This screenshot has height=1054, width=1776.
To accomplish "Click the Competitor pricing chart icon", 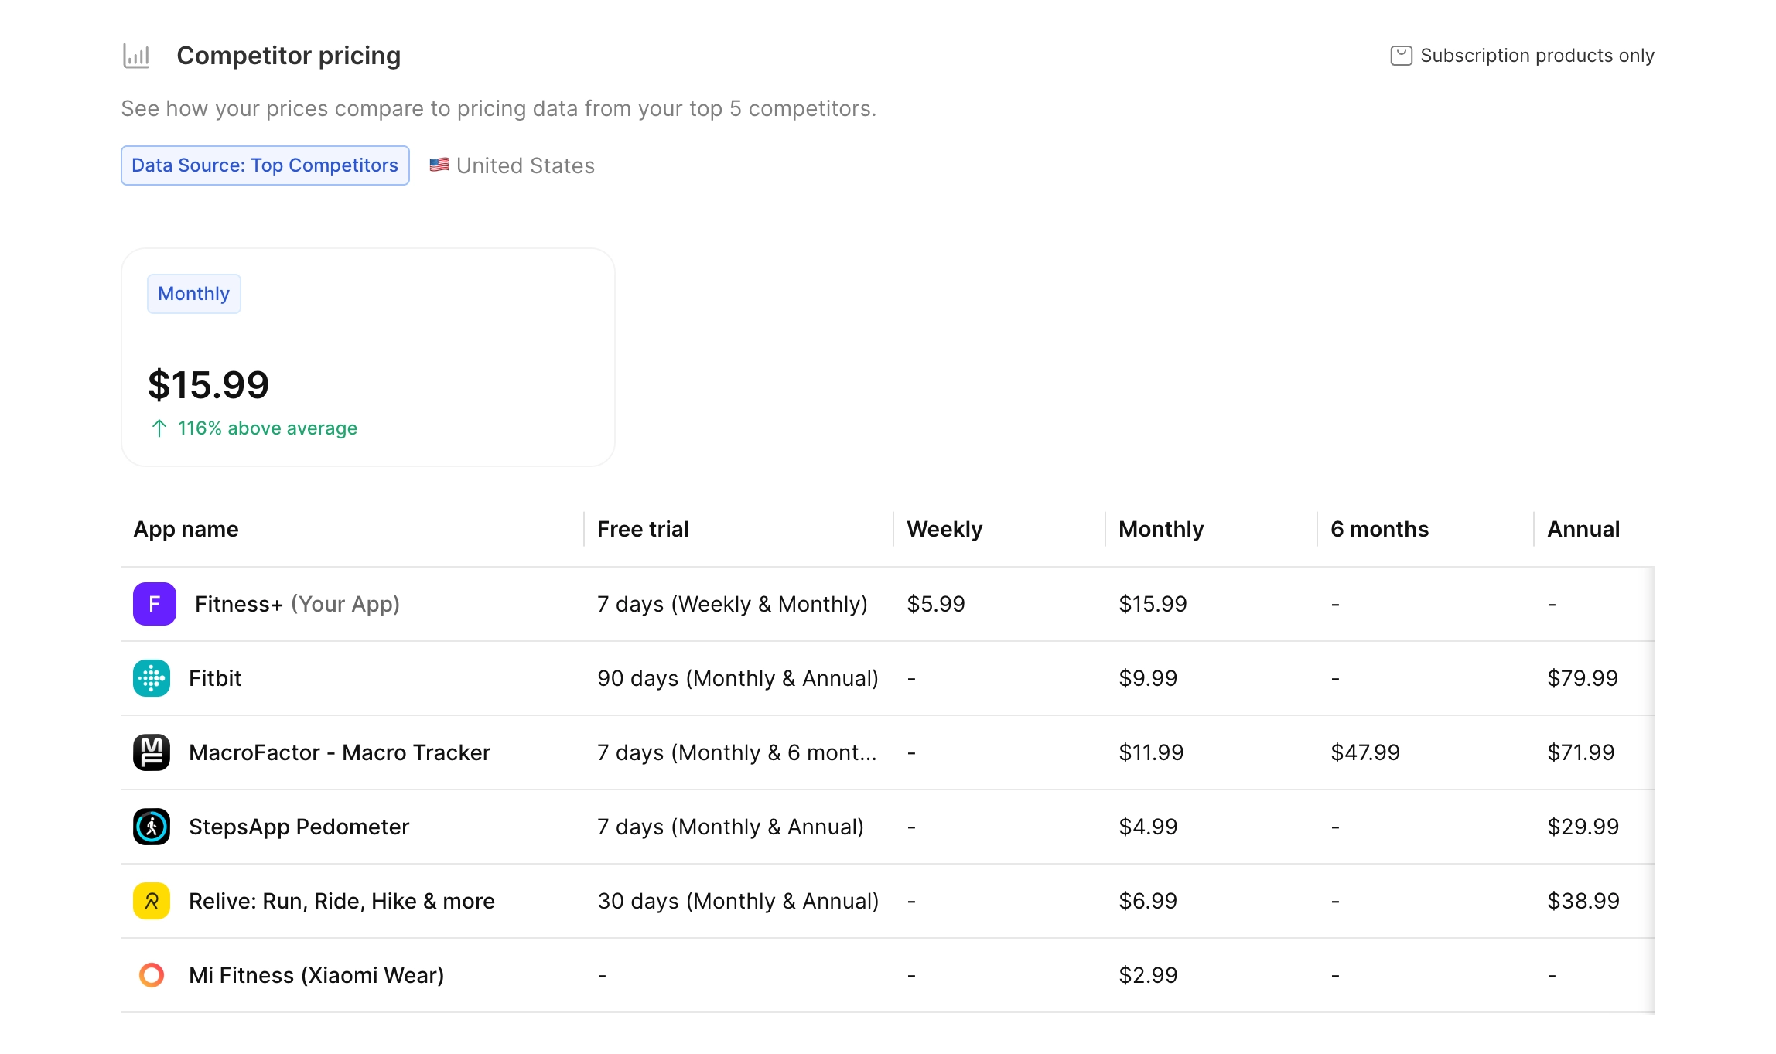I will click(136, 55).
